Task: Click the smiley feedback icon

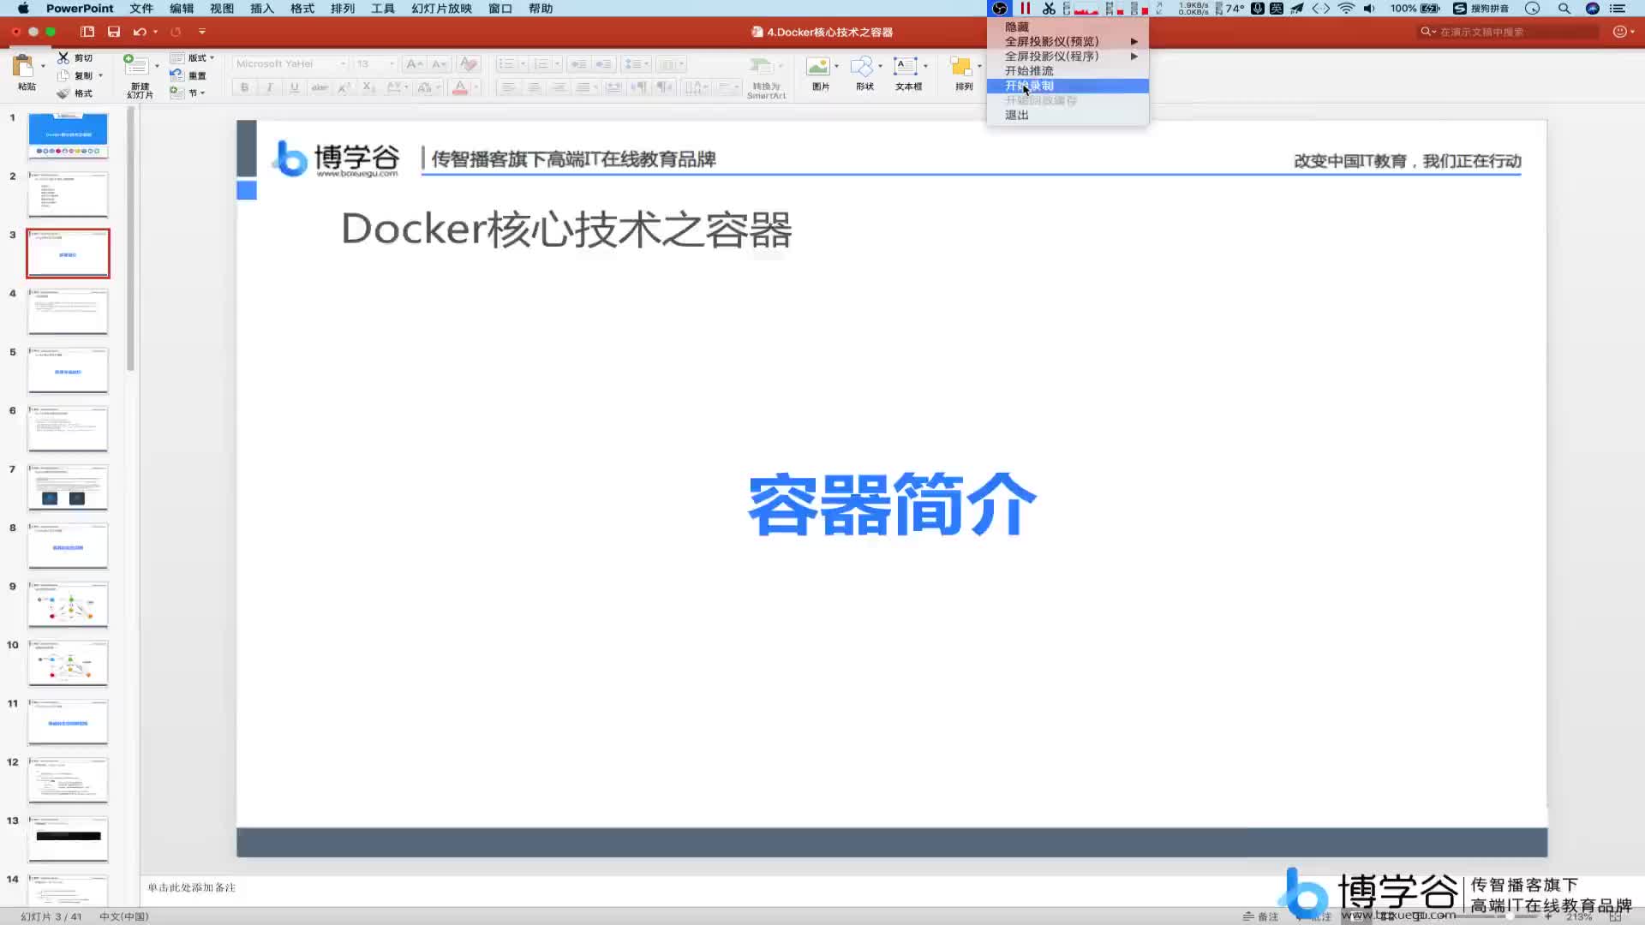Action: coord(1619,32)
